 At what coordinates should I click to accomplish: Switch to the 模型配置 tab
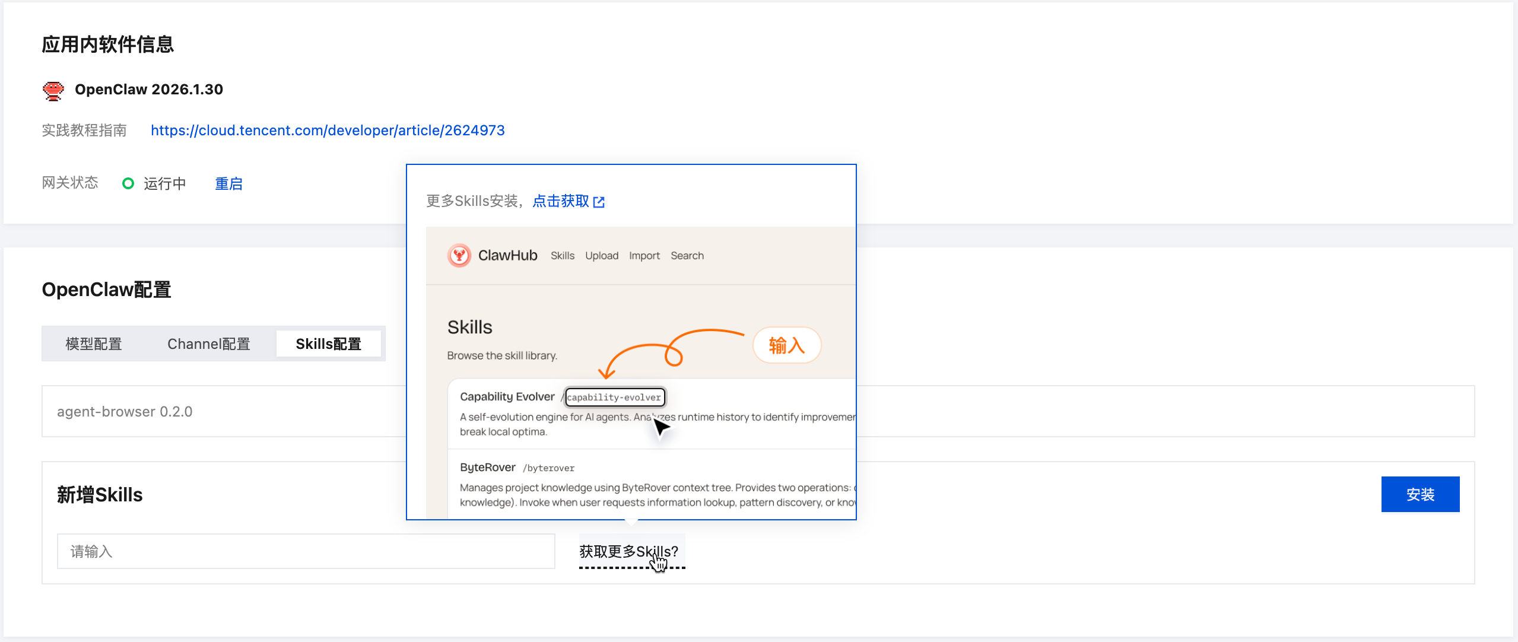[93, 344]
